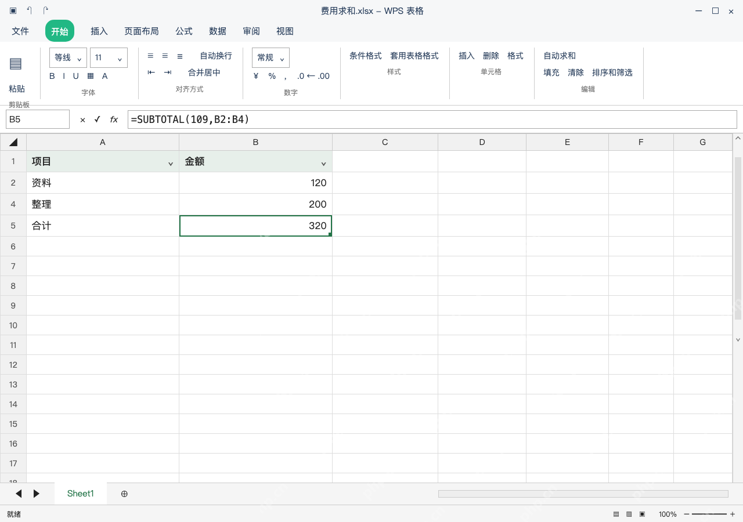Apply center alignment icon

click(165, 56)
